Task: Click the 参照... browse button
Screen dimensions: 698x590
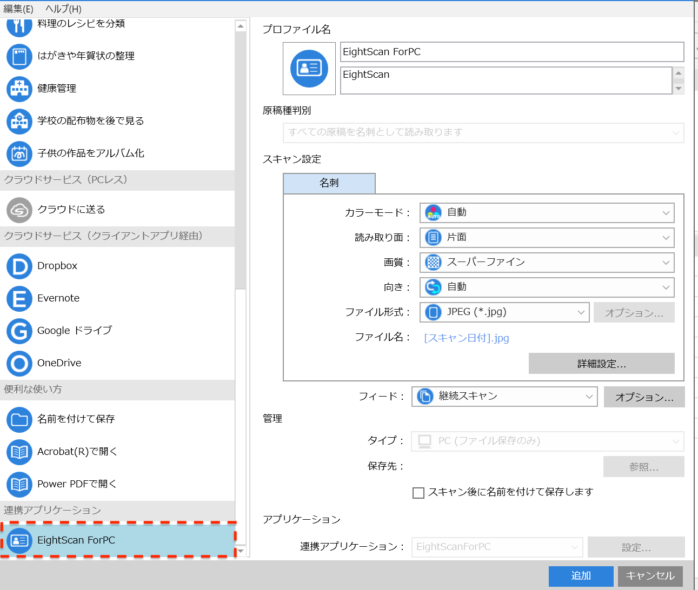Action: point(644,467)
